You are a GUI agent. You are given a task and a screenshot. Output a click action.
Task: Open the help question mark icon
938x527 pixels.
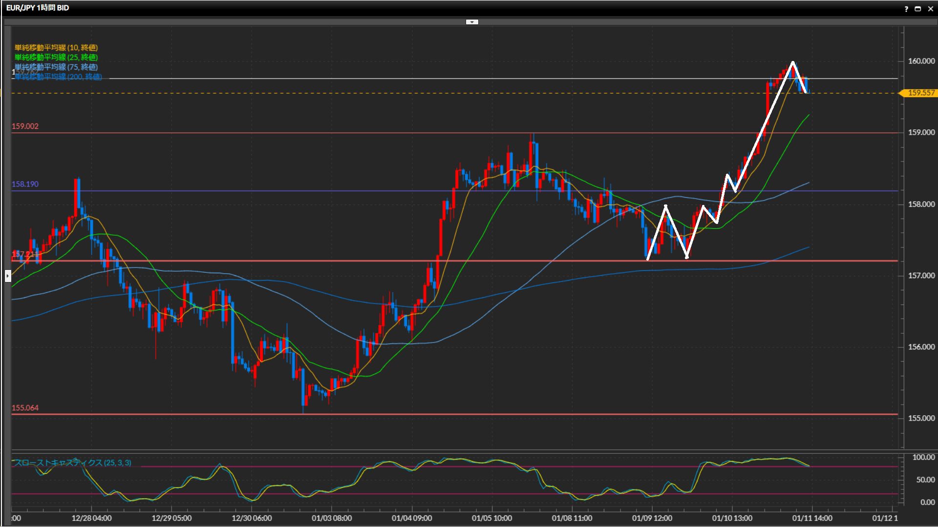point(906,9)
